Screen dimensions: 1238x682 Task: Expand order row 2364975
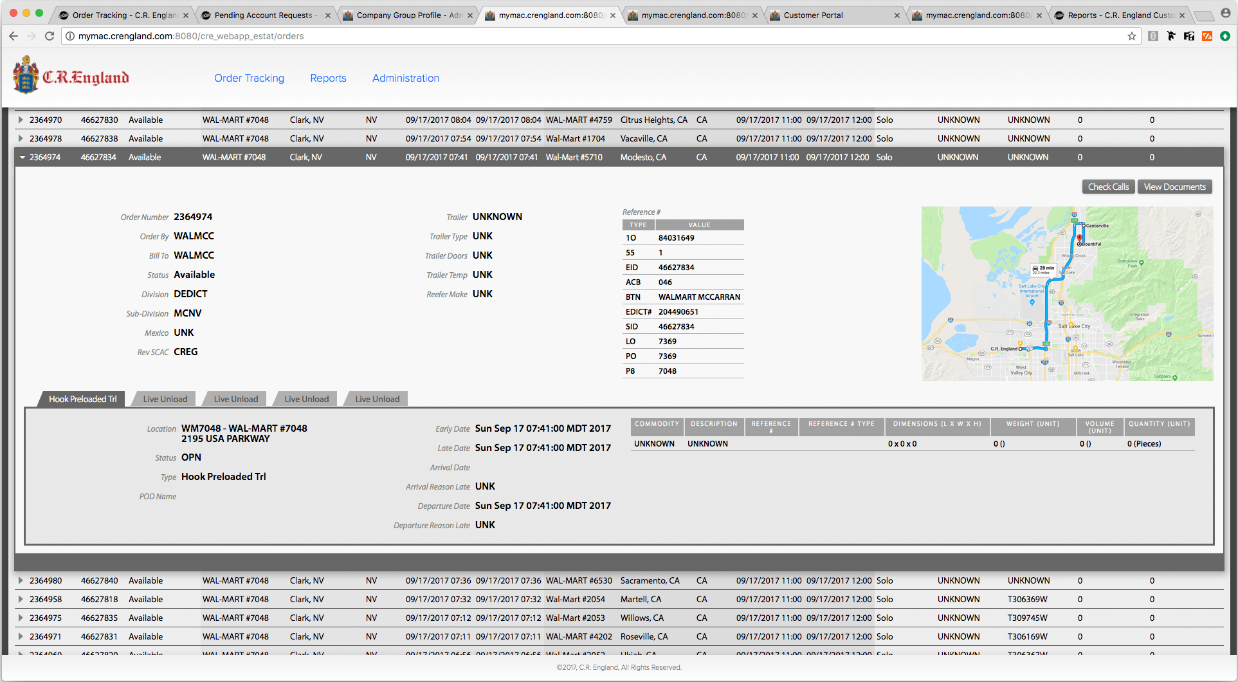[21, 618]
